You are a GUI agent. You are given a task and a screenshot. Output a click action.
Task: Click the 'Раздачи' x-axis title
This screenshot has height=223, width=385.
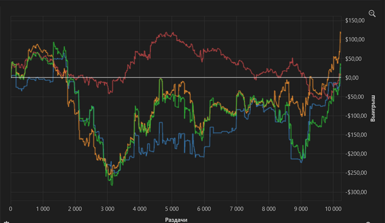176,220
